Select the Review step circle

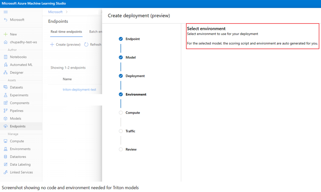tap(121, 149)
